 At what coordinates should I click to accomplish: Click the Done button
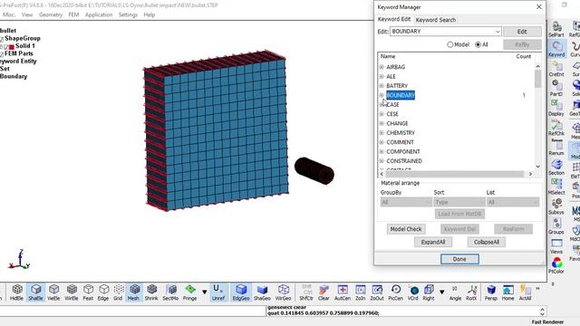click(459, 259)
